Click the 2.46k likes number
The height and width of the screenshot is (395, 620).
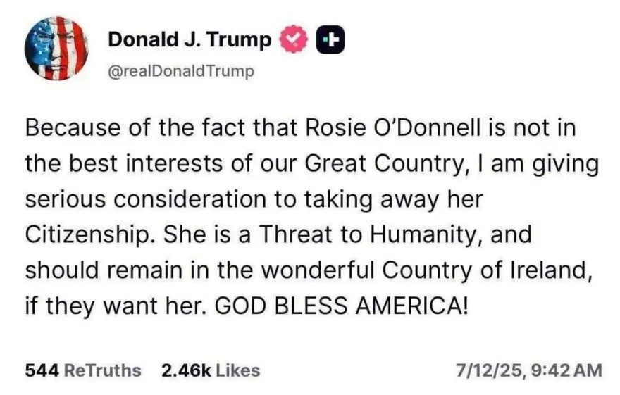pyautogui.click(x=186, y=370)
